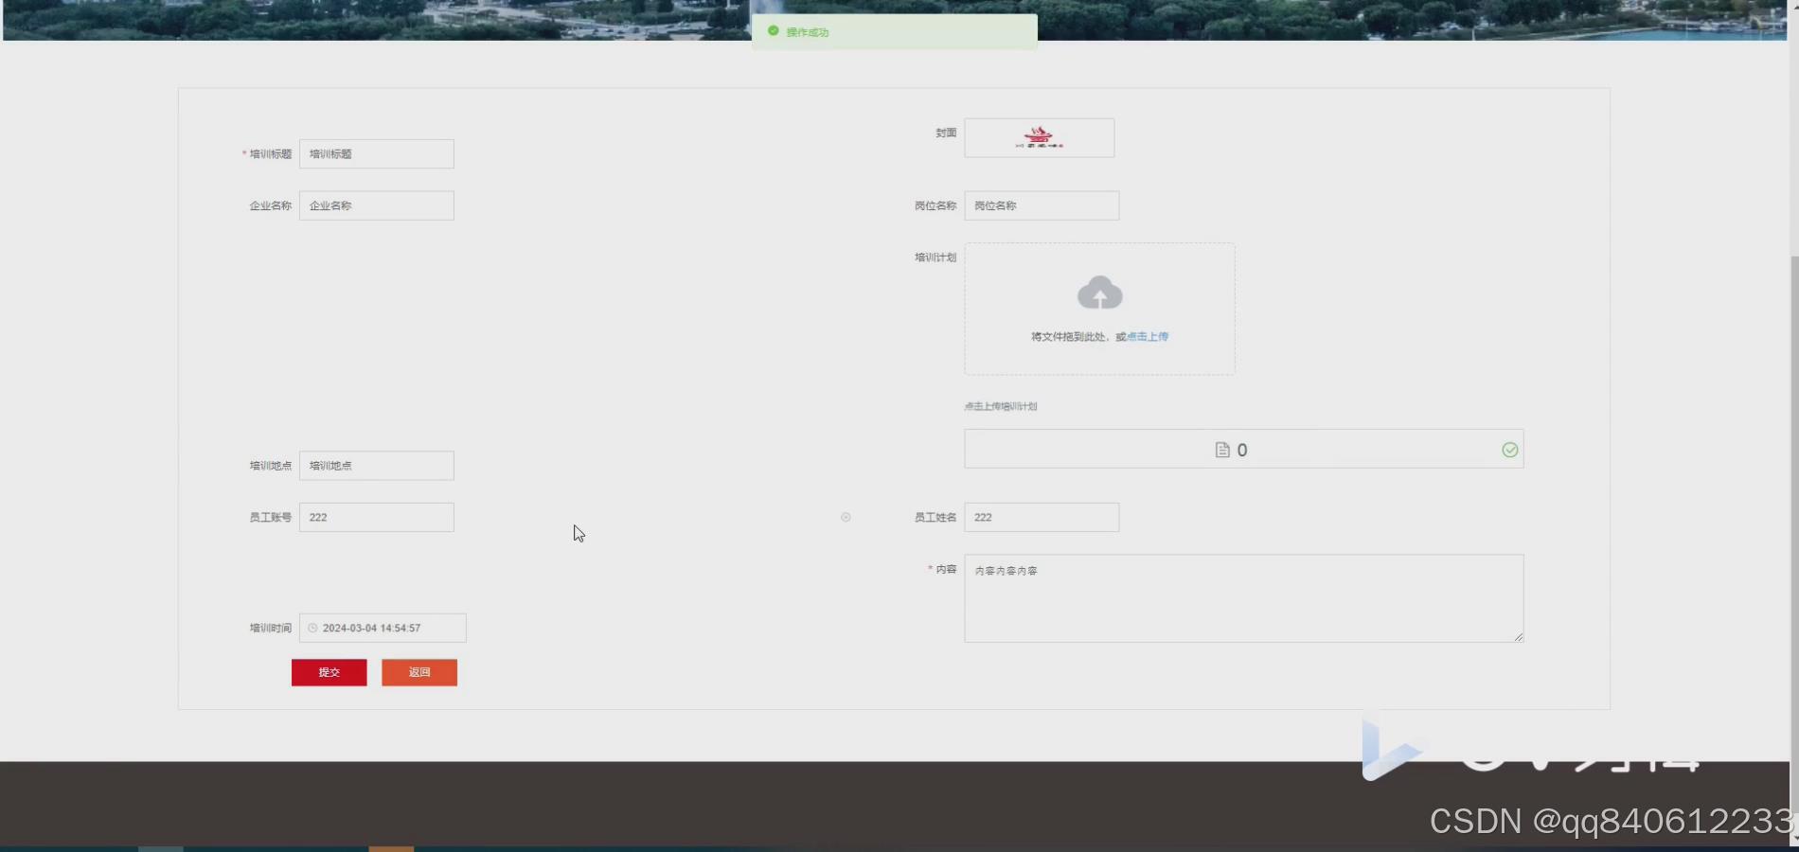Click the textarea resize handle
The height and width of the screenshot is (852, 1799).
[x=1519, y=637]
